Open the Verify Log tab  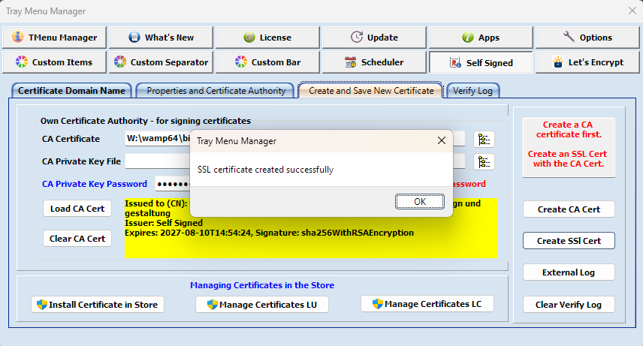click(473, 91)
